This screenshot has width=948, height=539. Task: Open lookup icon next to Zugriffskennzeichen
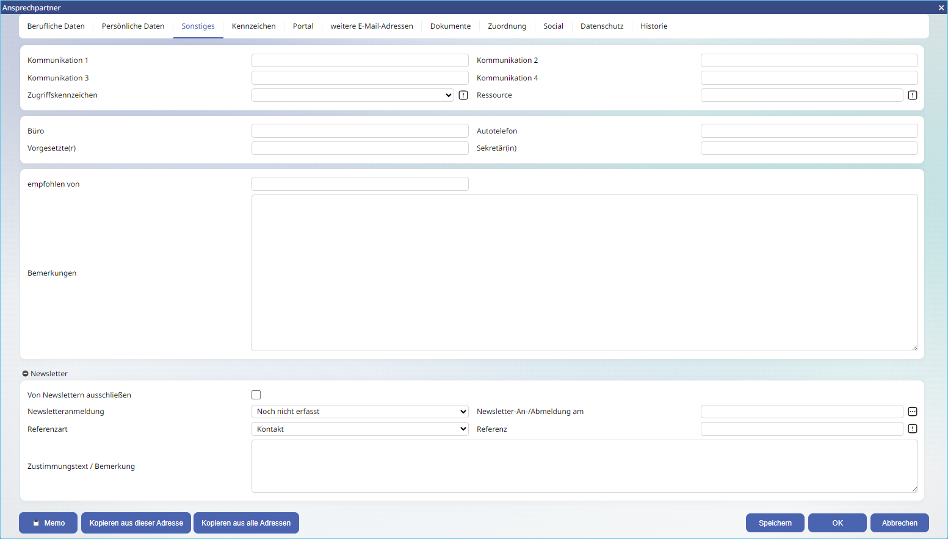point(463,95)
